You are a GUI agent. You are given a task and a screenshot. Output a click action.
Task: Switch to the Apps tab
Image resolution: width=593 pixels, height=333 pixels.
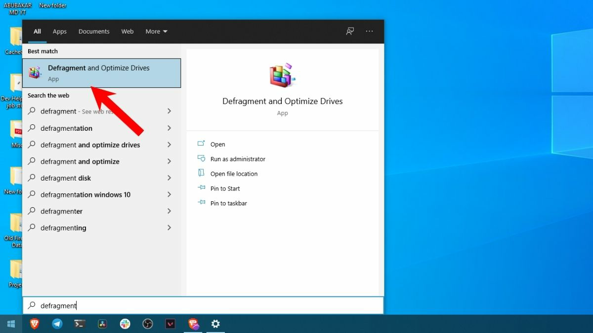[60, 31]
